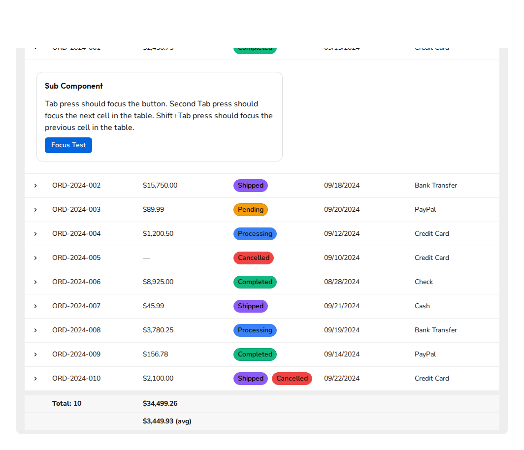This screenshot has height=450, width=524.
Task: Toggle the Shipped status on ORD-2024-010
Action: [x=250, y=378]
